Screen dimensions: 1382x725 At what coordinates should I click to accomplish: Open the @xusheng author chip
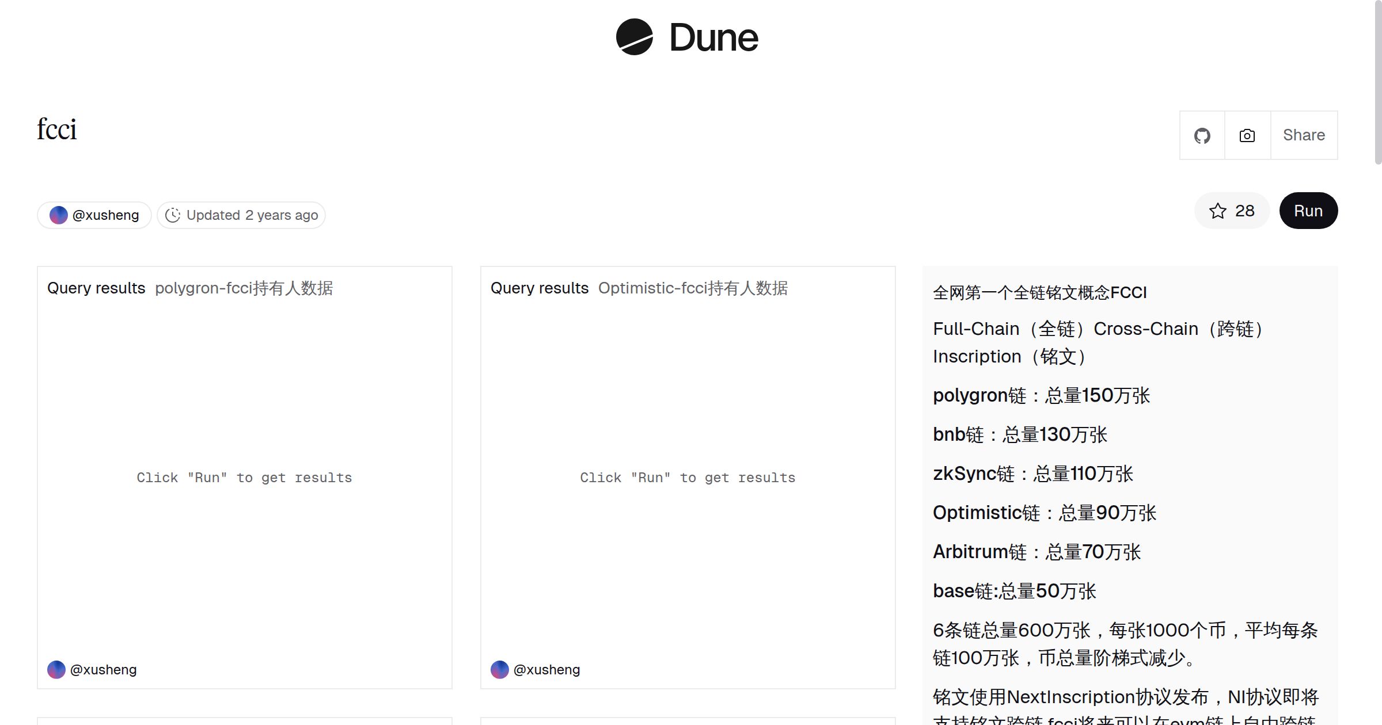pos(105,215)
